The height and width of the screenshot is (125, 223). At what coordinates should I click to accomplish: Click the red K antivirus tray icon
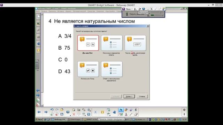click(x=166, y=119)
